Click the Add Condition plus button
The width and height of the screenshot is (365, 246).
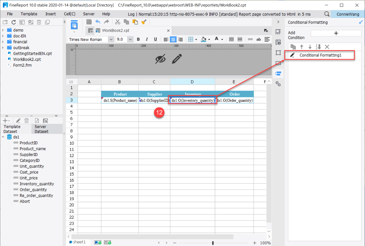point(336,33)
